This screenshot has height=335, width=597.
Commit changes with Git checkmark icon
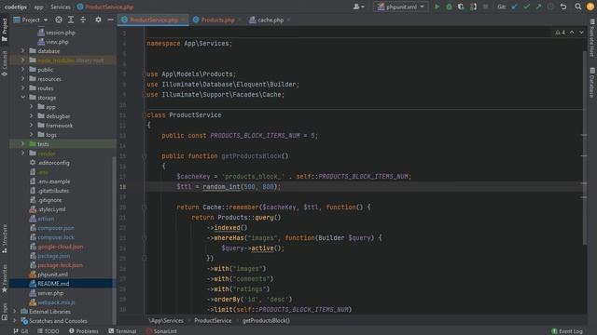click(526, 7)
